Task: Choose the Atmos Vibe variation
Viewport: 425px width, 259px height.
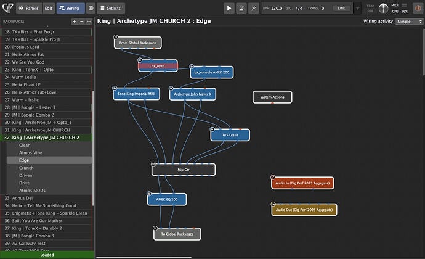Action: pos(49,152)
